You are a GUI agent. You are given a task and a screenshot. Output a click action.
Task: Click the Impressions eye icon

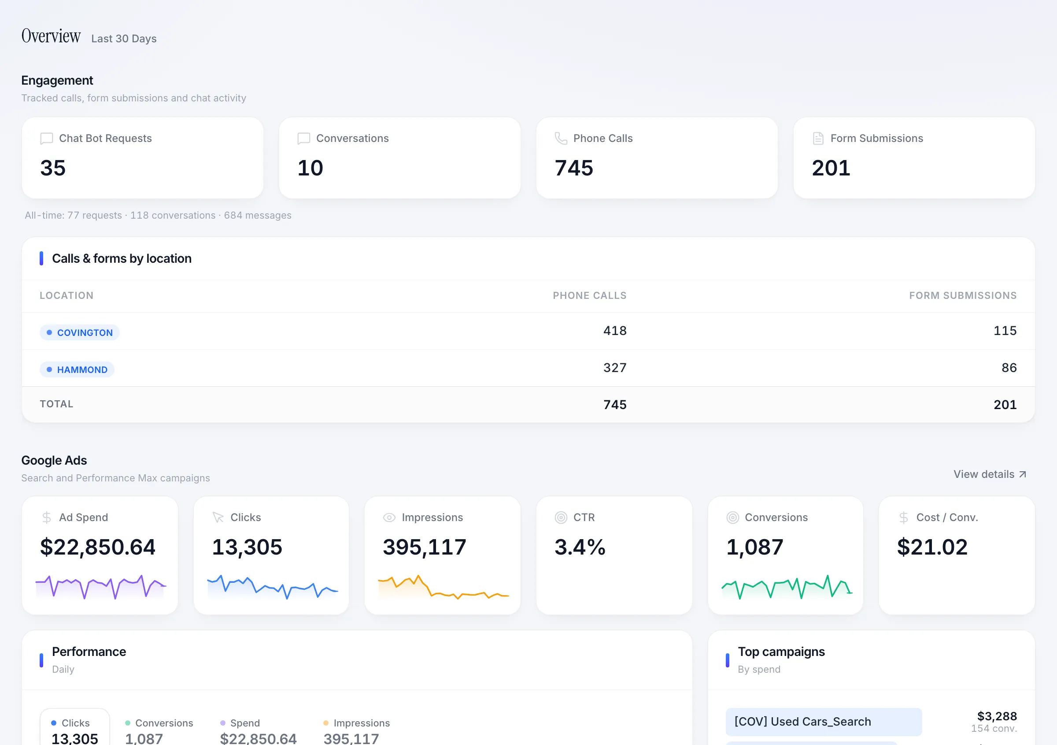(389, 518)
